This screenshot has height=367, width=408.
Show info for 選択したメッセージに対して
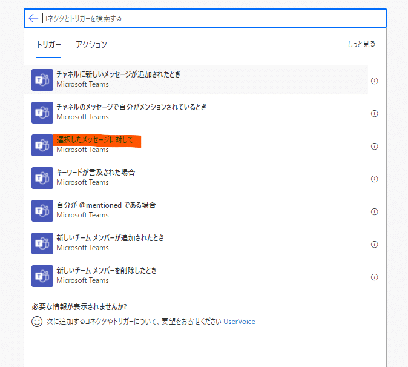coord(374,147)
